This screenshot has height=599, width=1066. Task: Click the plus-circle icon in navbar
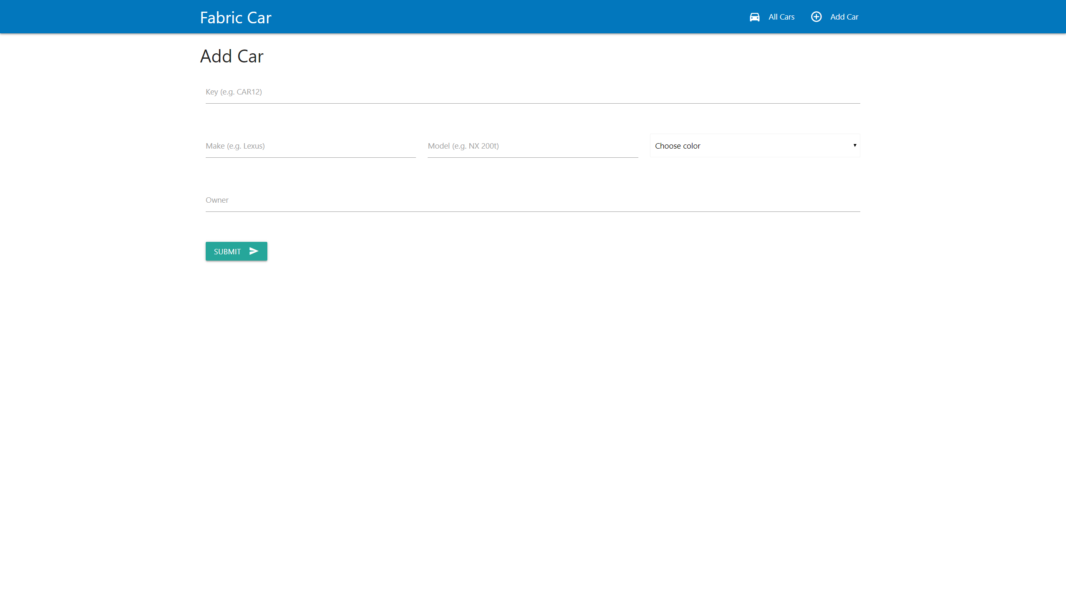(x=816, y=17)
